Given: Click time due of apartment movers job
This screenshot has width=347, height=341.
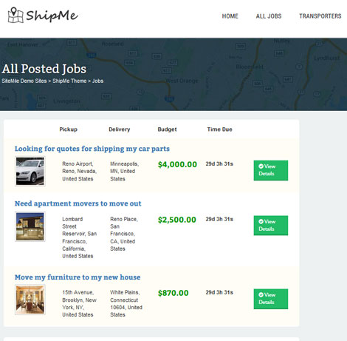Looking at the screenshot, I should (x=219, y=219).
